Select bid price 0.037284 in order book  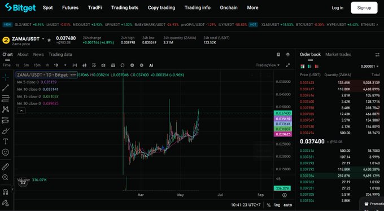pos(307,176)
